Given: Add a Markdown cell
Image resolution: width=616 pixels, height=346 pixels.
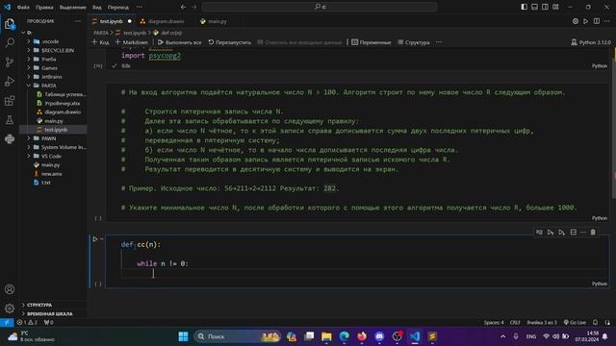Looking at the screenshot, I should (x=132, y=42).
